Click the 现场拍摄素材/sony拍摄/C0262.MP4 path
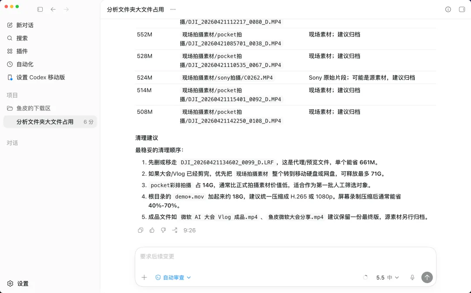The height and width of the screenshot is (293, 471). click(227, 77)
